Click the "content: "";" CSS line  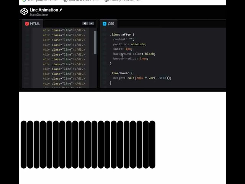coord(124,39)
